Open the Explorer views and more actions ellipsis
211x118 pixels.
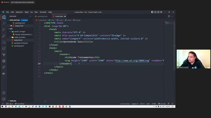coord(30,16)
